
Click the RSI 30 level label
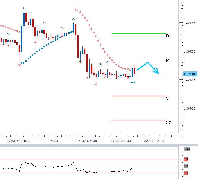[186, 173]
